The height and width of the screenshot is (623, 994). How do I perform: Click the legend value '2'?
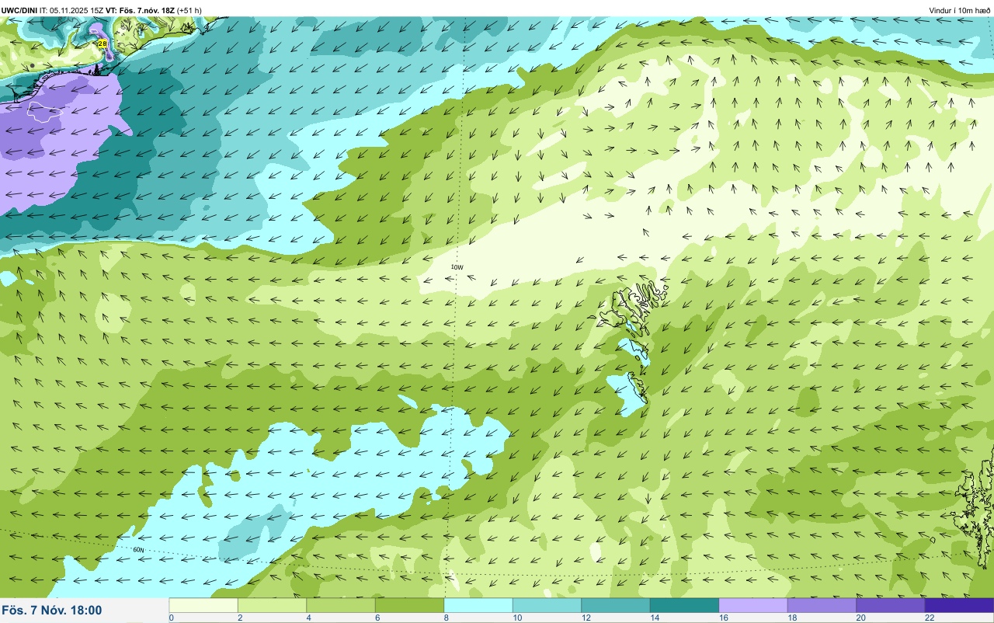239,618
